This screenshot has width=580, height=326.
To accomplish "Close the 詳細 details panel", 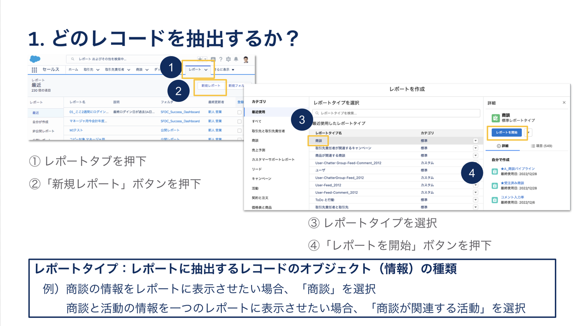I will pyautogui.click(x=564, y=103).
